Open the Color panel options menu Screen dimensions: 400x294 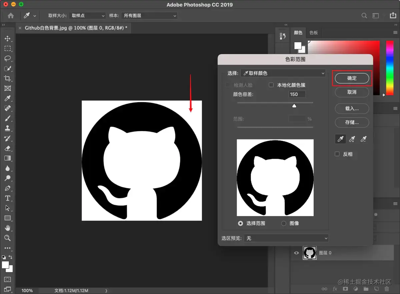coord(395,33)
